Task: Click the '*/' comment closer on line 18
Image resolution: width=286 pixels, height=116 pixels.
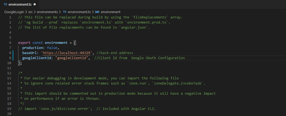Action: [22, 104]
